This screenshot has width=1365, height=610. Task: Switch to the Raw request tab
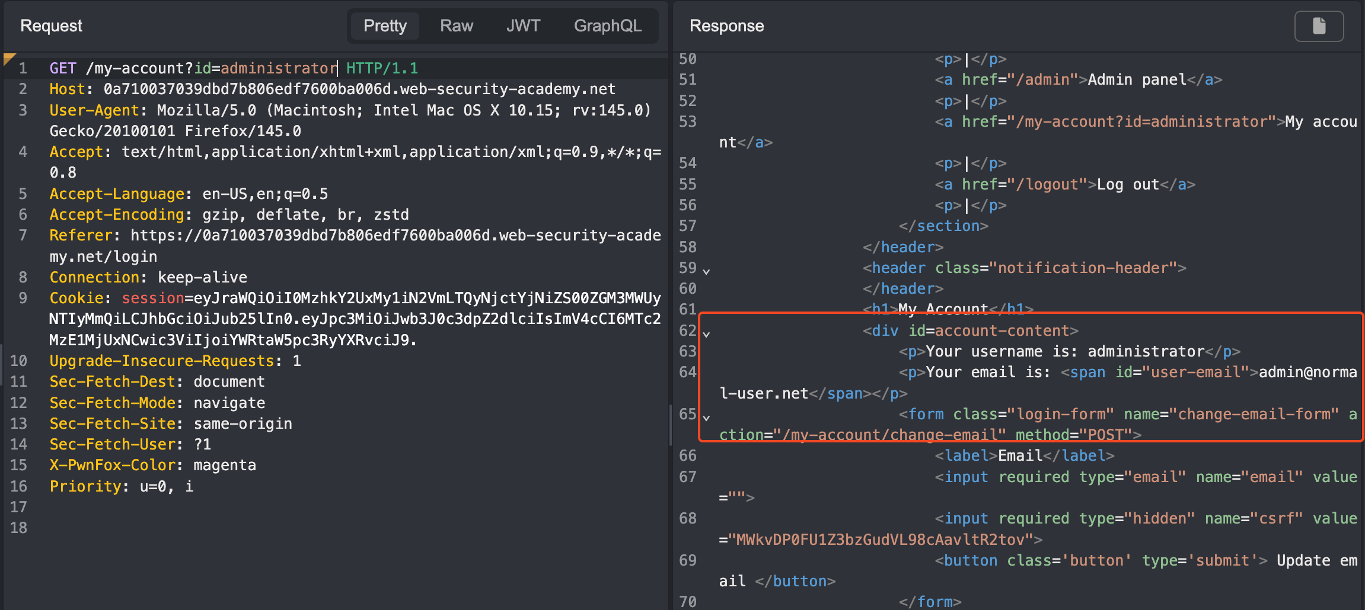pos(456,26)
